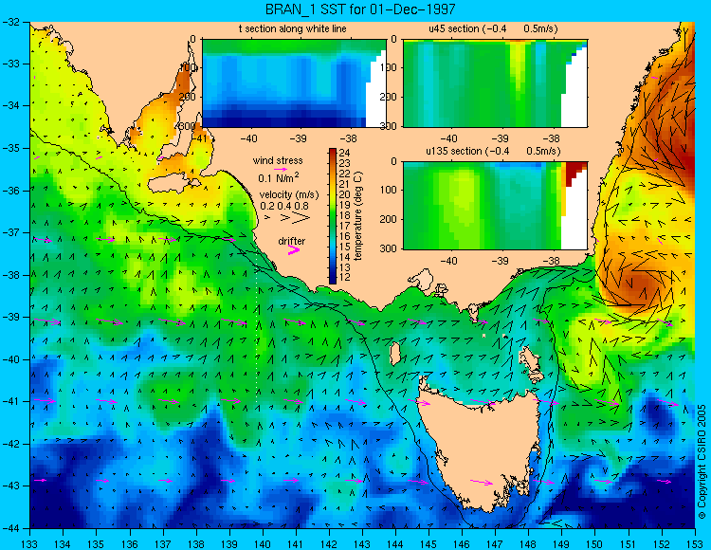Click the "0.1 N/m²" wind stress value
The image size is (711, 550).
[x=279, y=177]
